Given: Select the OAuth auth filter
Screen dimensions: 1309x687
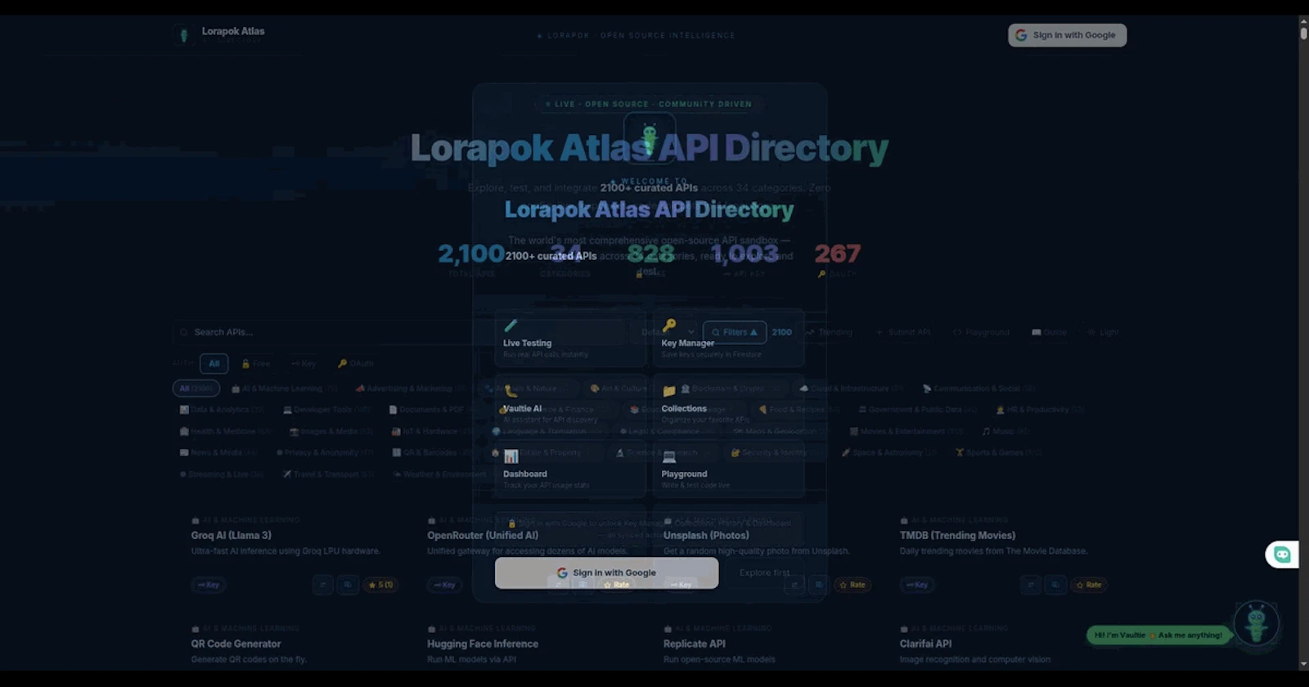Looking at the screenshot, I should click(356, 363).
